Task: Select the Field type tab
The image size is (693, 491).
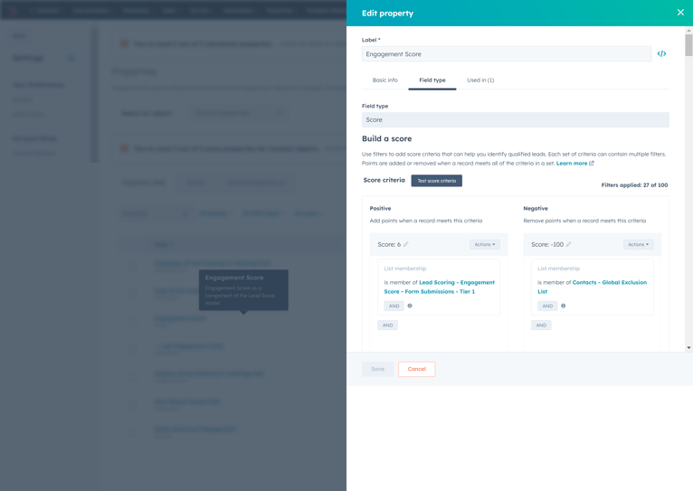Action: [x=432, y=80]
